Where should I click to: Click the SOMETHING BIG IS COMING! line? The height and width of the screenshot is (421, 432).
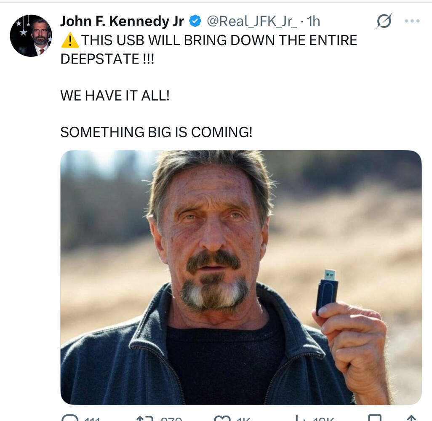coord(156,132)
